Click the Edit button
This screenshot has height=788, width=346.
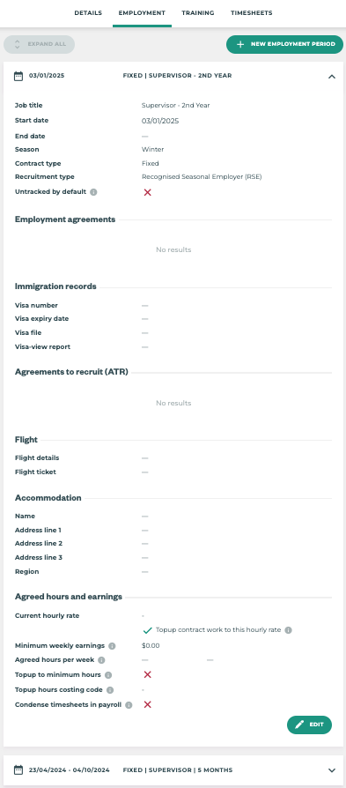[309, 725]
